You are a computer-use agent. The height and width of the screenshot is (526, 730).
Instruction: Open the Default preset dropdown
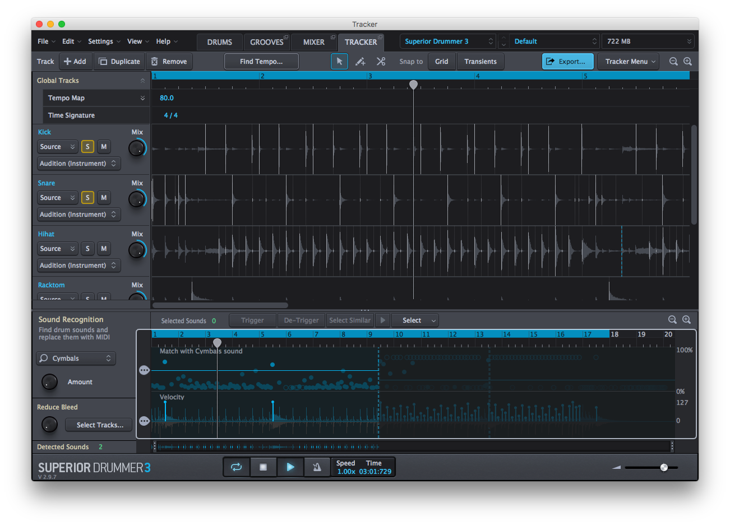(554, 41)
